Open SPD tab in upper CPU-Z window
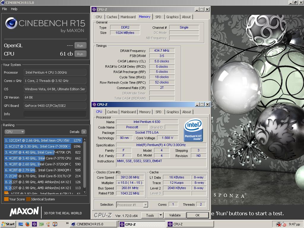 tap(158, 17)
